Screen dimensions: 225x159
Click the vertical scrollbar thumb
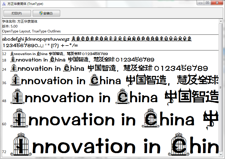coord(221,88)
